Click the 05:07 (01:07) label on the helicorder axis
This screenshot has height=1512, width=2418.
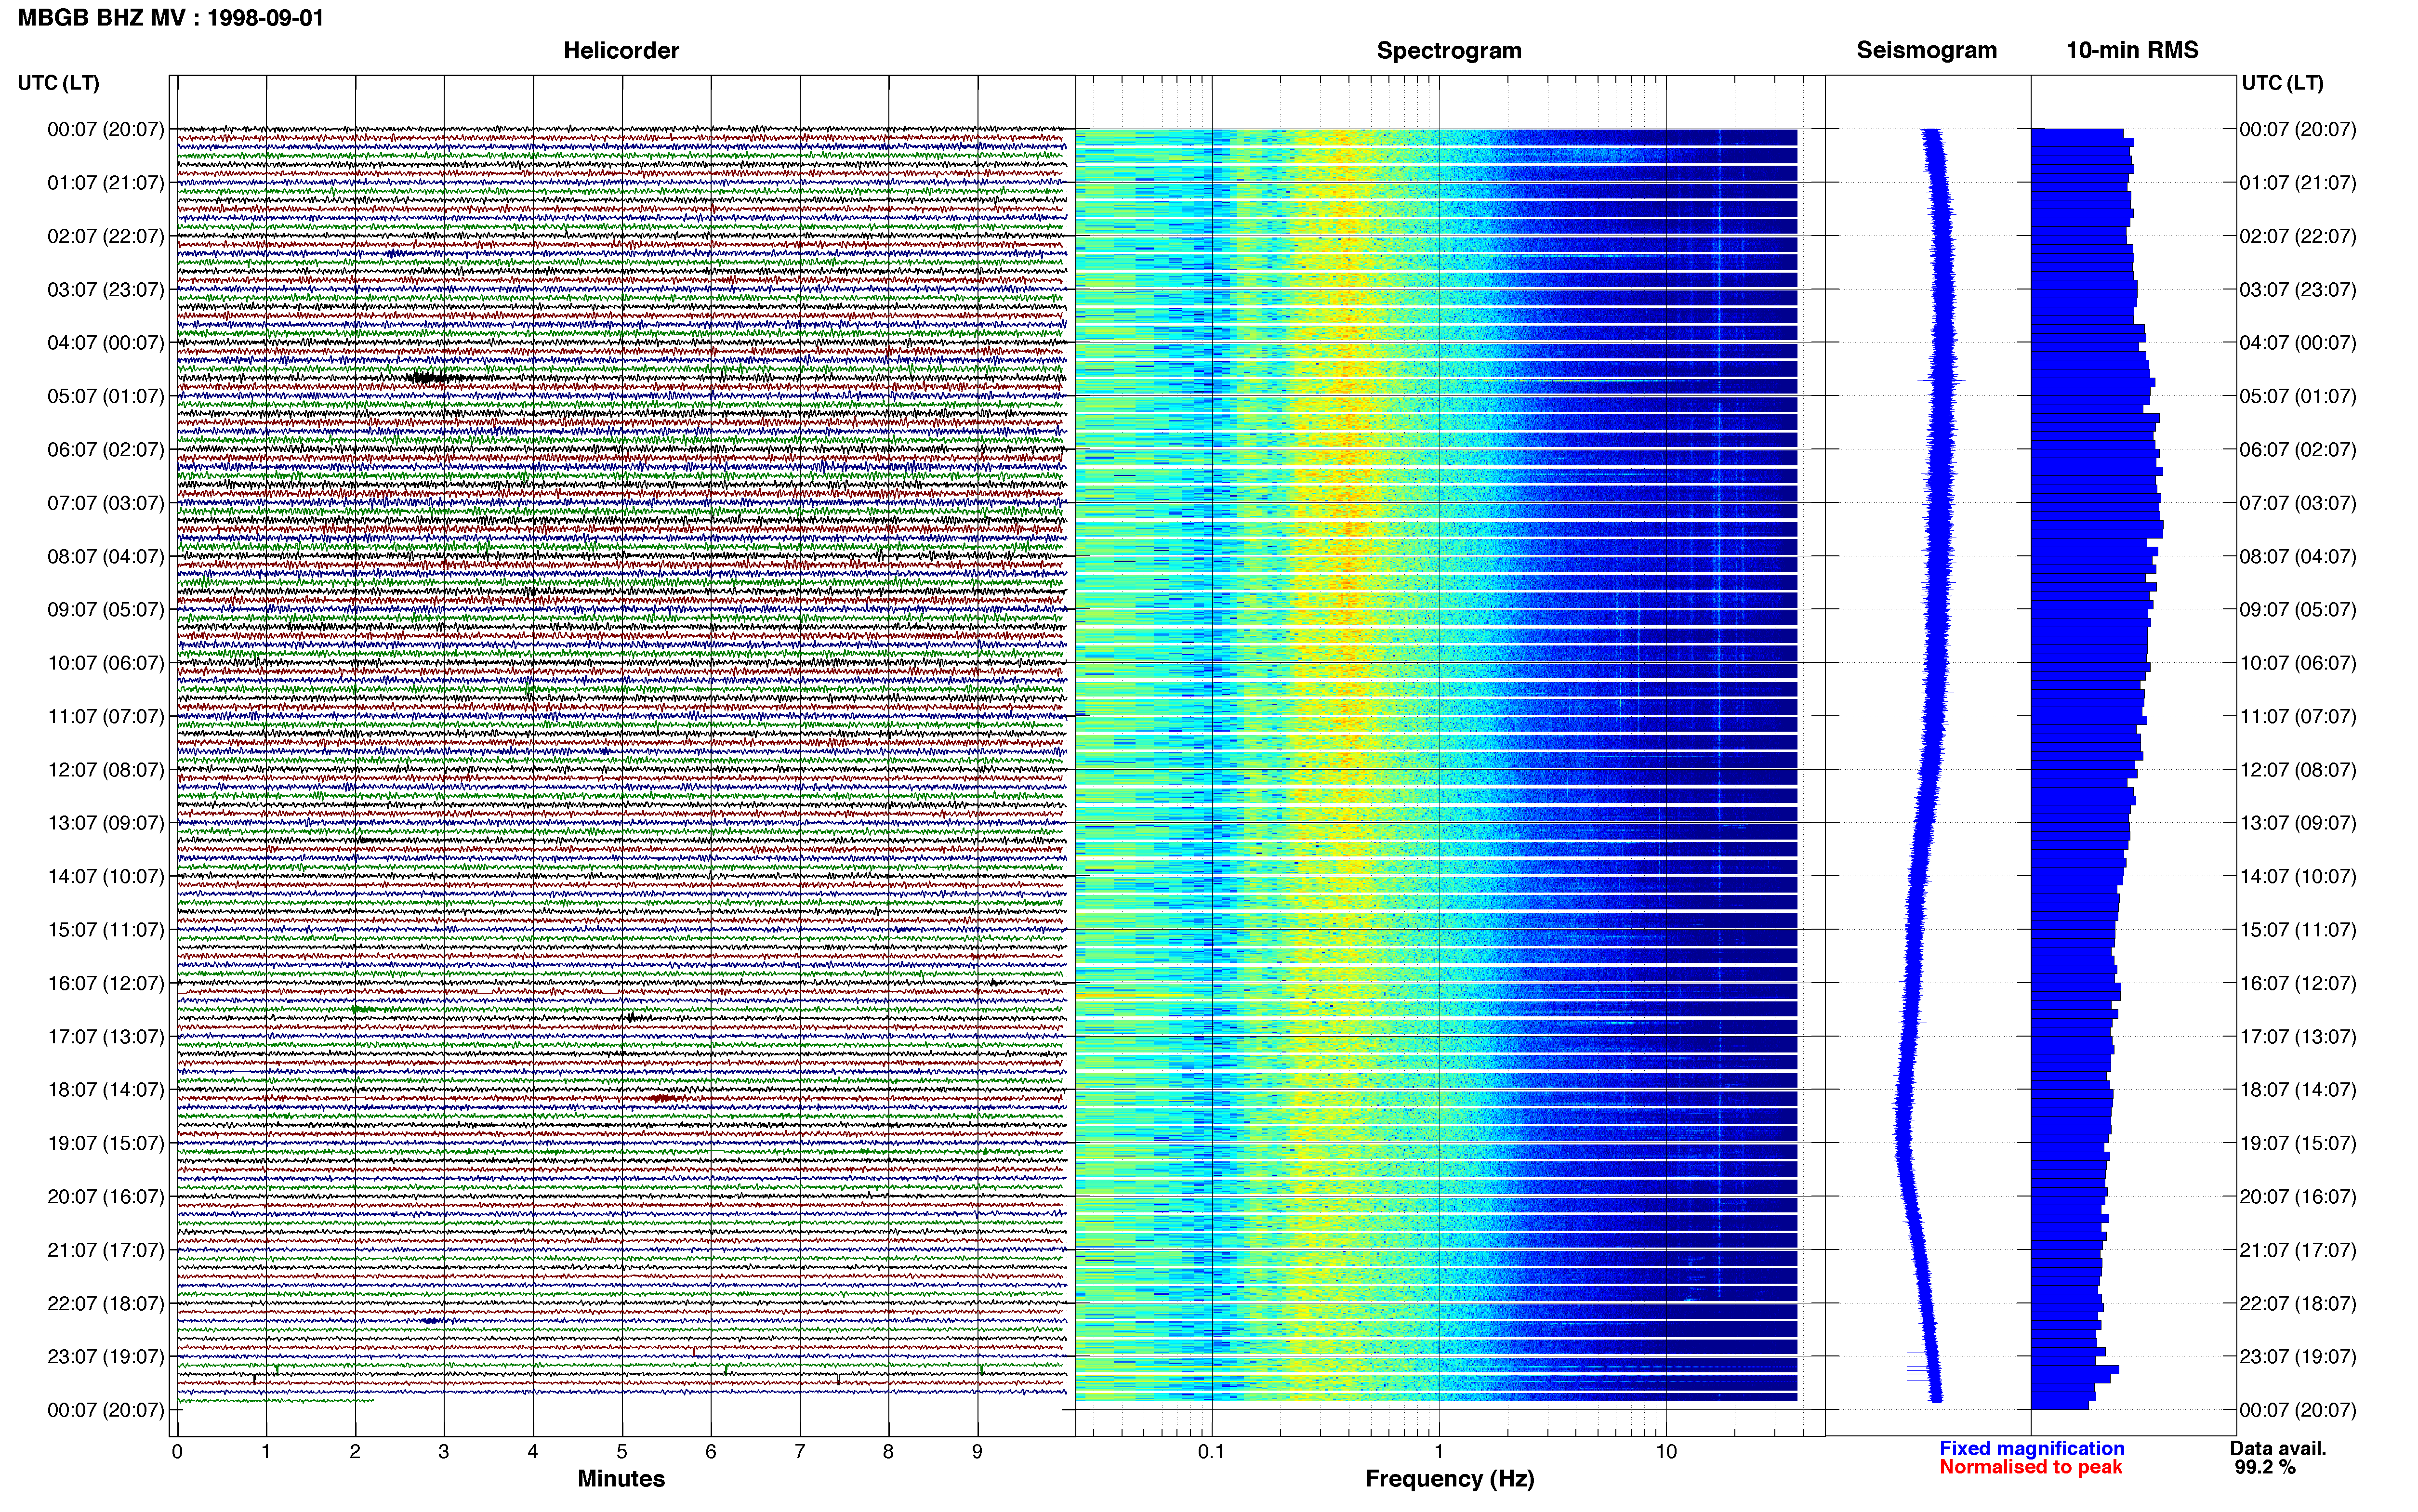coord(106,396)
